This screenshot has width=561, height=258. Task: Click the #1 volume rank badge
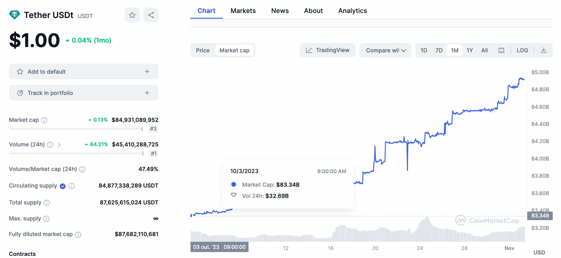(x=153, y=154)
